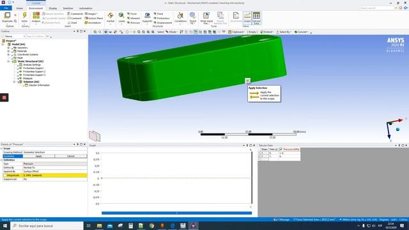Click the Inertial loads icon

111,16
